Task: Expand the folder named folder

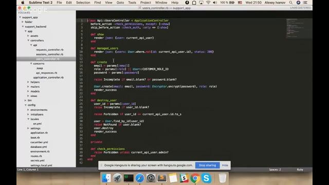Action: point(23,22)
